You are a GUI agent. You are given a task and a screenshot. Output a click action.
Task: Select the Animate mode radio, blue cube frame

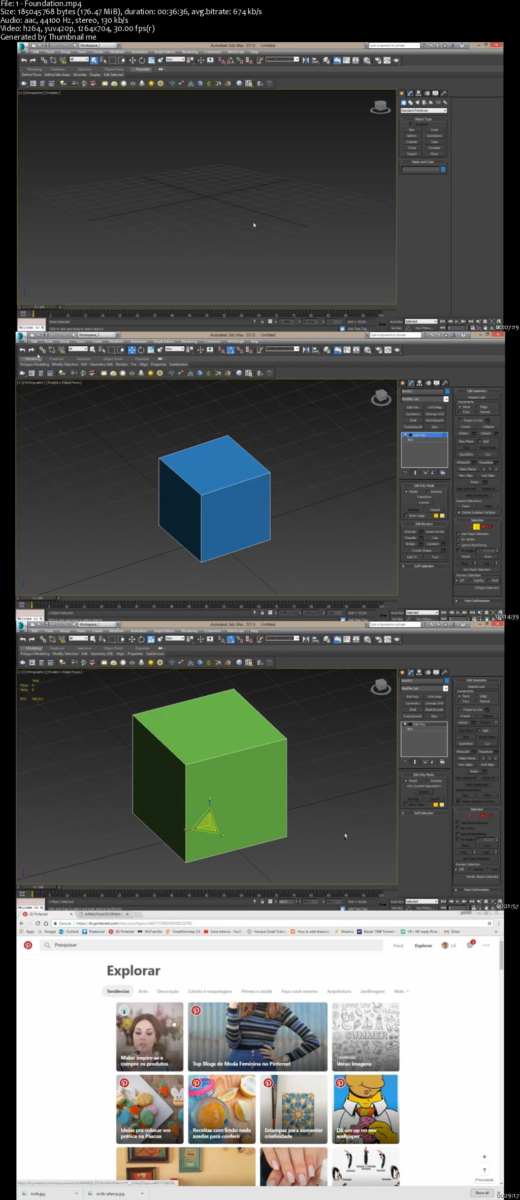tap(428, 492)
